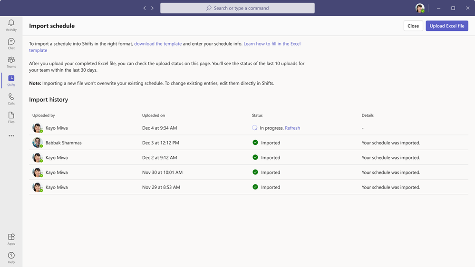
Task: Select the Nov 29 Kayo Miwa row
Action: click(x=248, y=187)
